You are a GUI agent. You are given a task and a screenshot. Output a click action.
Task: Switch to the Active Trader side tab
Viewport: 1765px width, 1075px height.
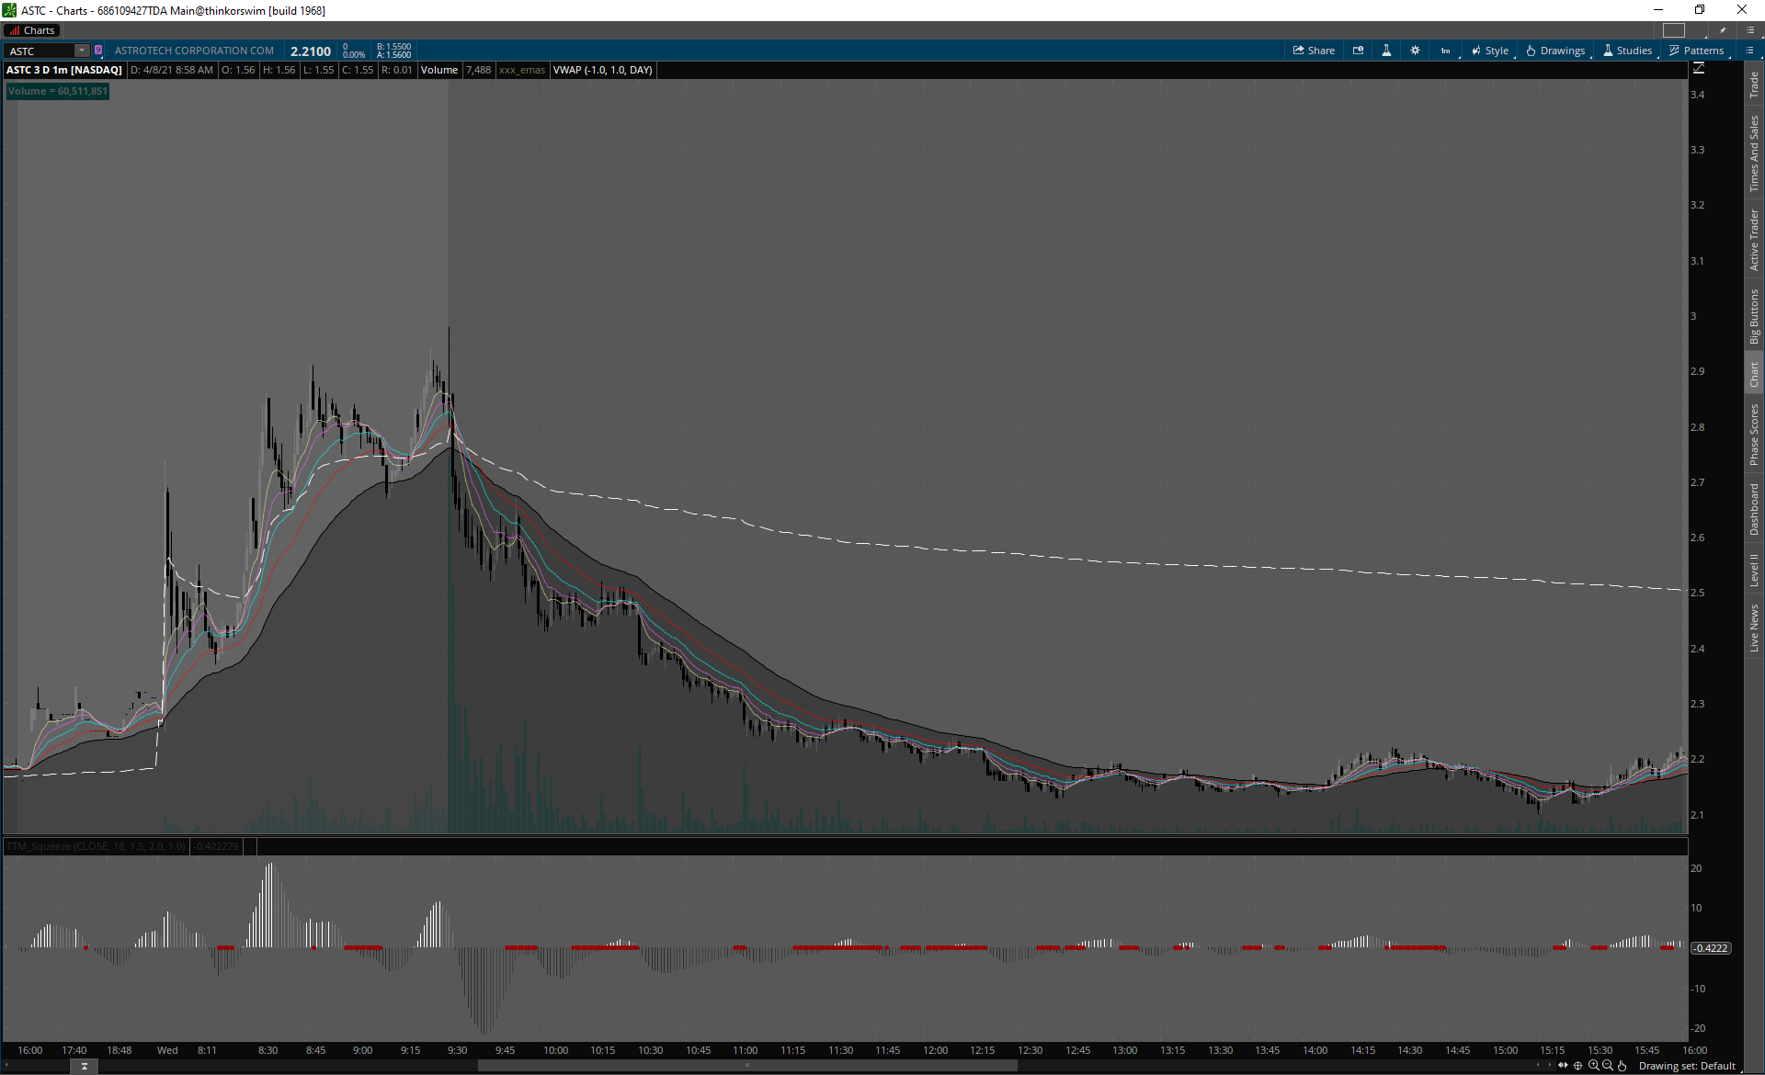click(x=1754, y=240)
